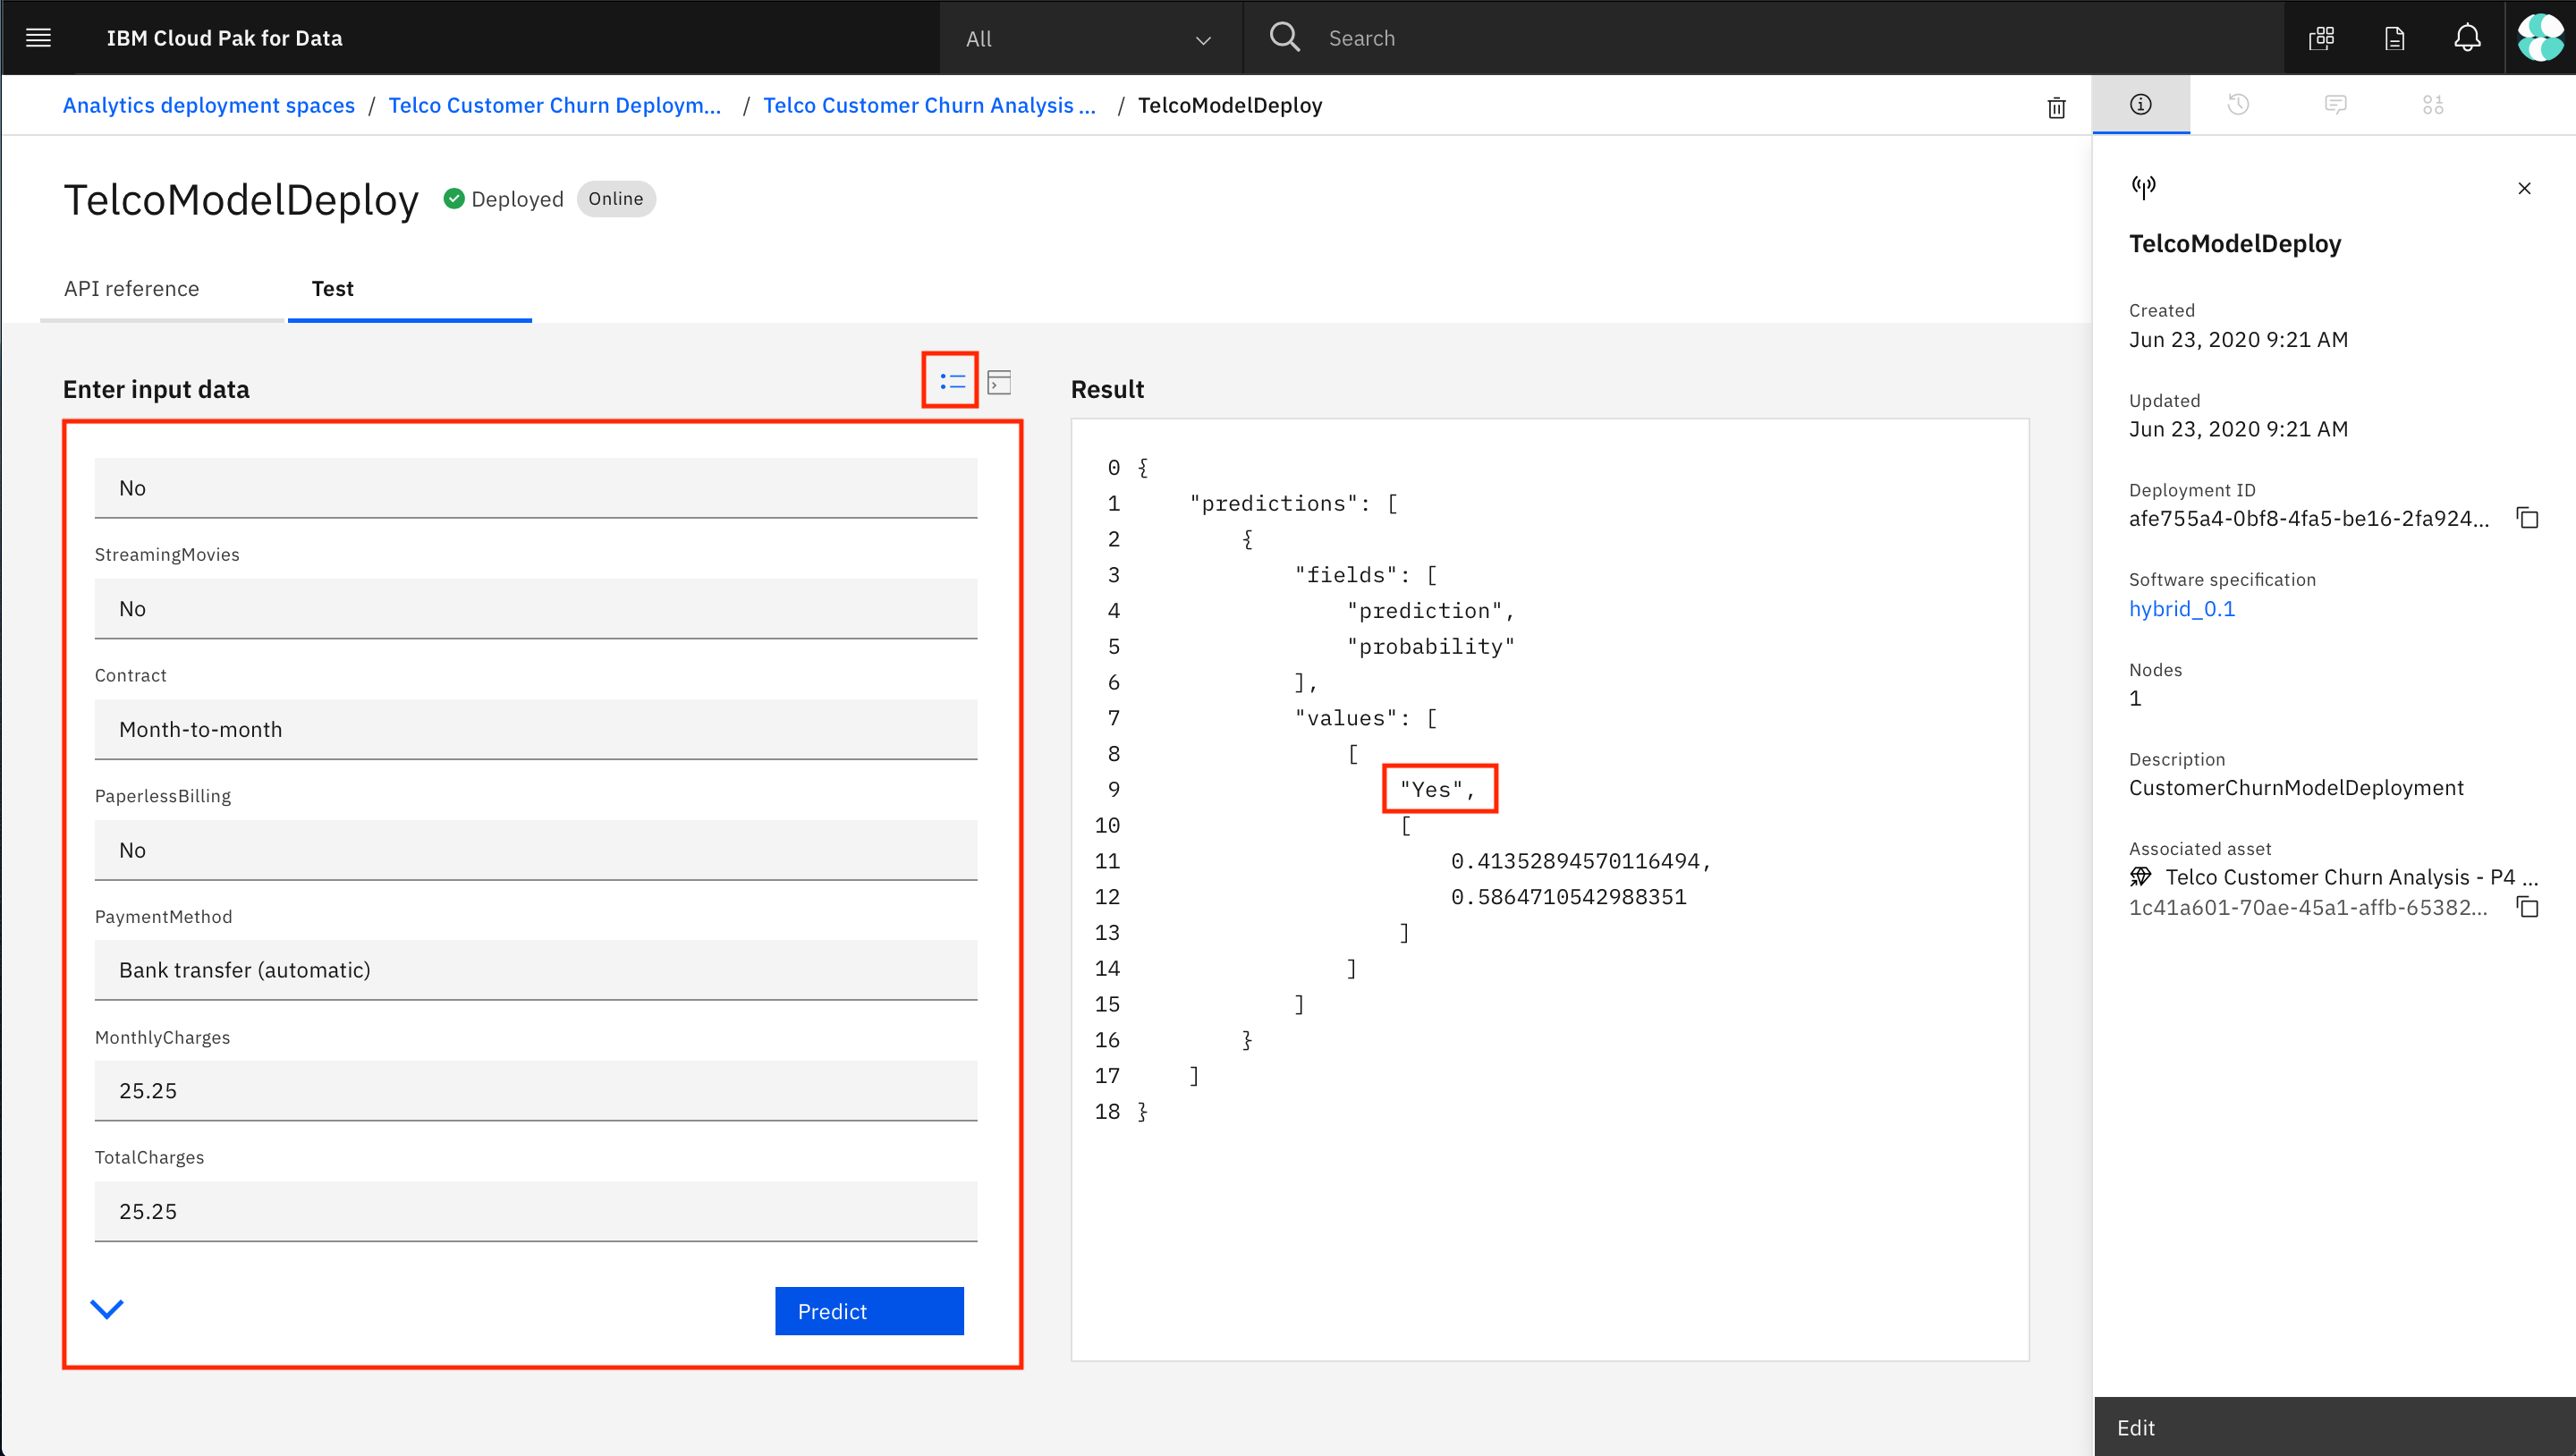Click the MonthlyCharges input field
The image size is (2576, 1456).
pos(535,1090)
